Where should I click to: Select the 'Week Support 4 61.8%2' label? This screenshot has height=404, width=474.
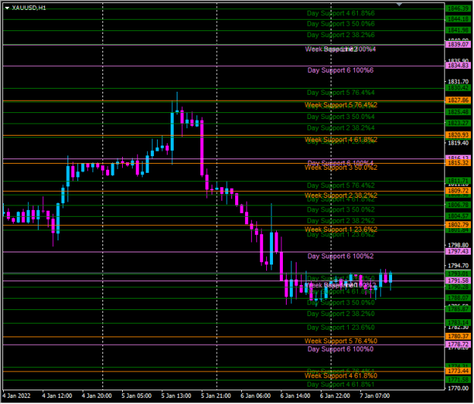pyautogui.click(x=341, y=139)
